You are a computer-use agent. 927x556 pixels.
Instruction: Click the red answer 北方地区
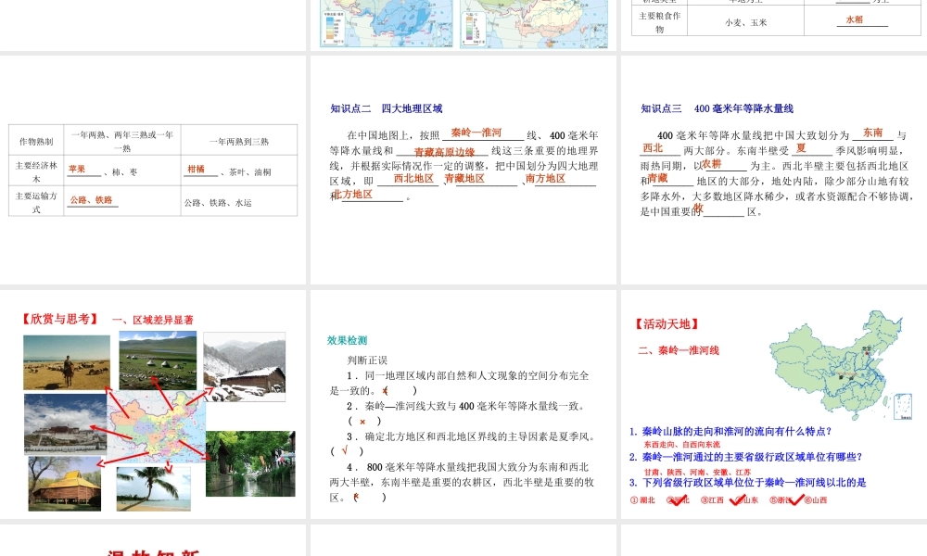click(352, 194)
